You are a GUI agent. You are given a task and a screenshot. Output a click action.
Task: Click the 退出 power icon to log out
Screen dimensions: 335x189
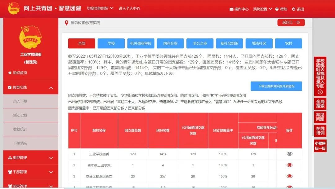coord(294,9)
